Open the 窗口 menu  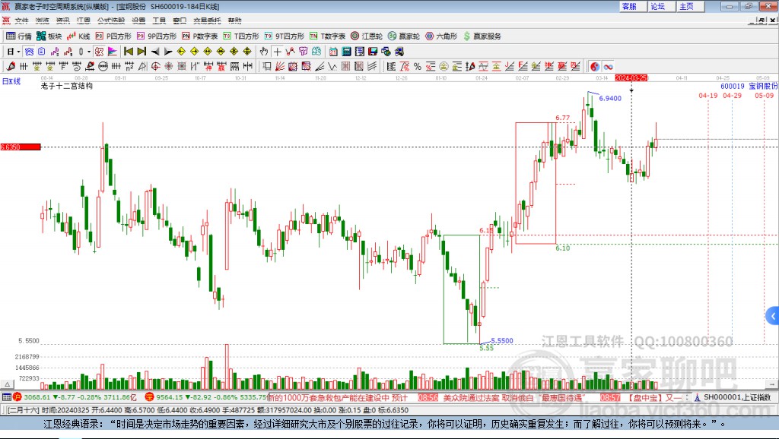click(x=180, y=21)
